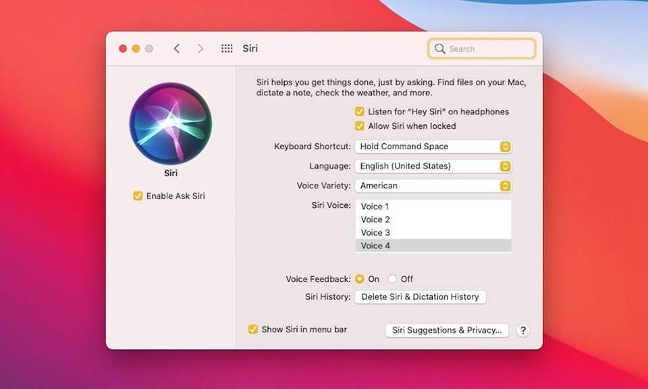
Task: Select Voice 1 in Siri Voice list
Action: click(433, 206)
